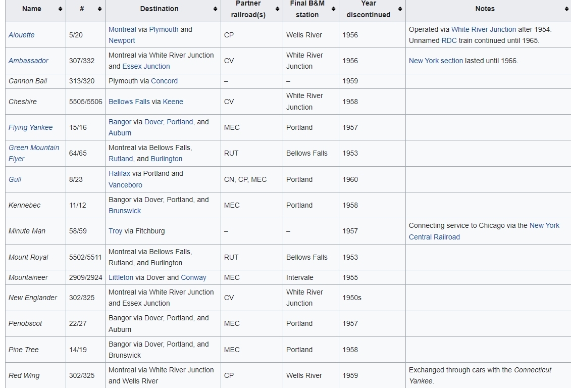The width and height of the screenshot is (571, 388).
Task: Follow the Plymouth link in Alouette row
Action: (164, 29)
